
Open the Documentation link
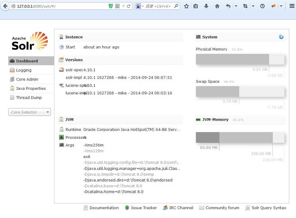[x=101, y=208]
